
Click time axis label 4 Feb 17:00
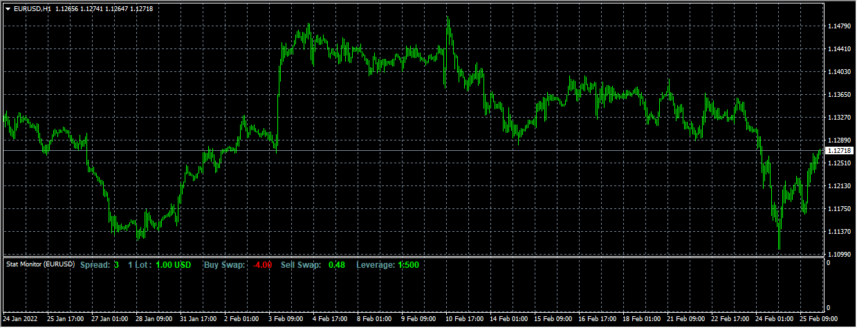330,320
